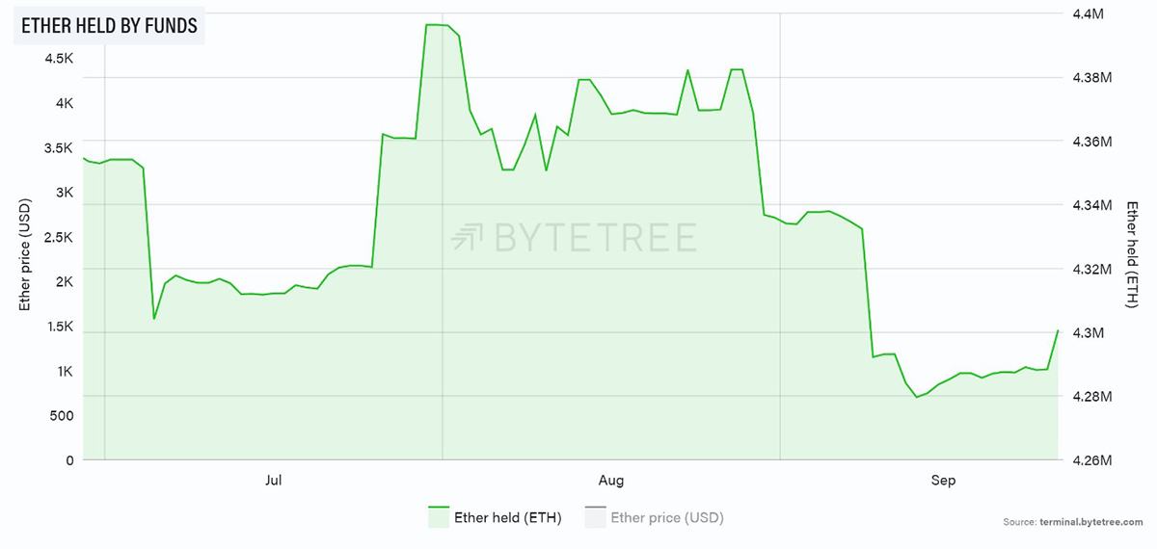Click the BYTETREE watermark logo icon

tap(469, 237)
